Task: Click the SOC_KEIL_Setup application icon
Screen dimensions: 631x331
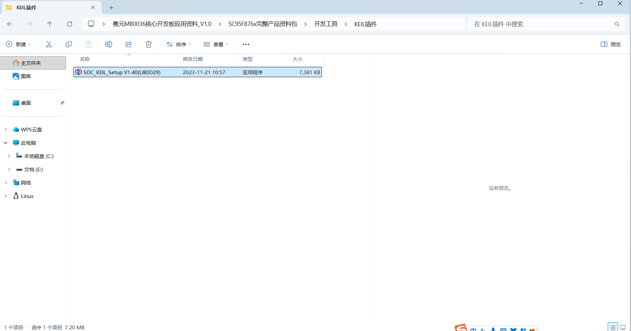Action: (78, 72)
